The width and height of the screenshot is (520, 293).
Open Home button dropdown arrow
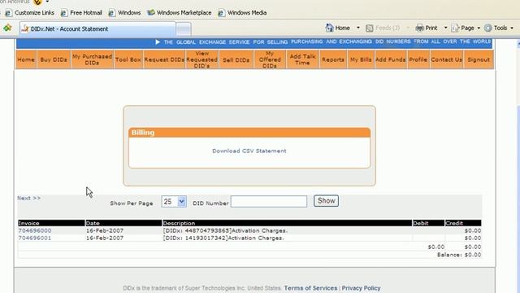point(358,28)
